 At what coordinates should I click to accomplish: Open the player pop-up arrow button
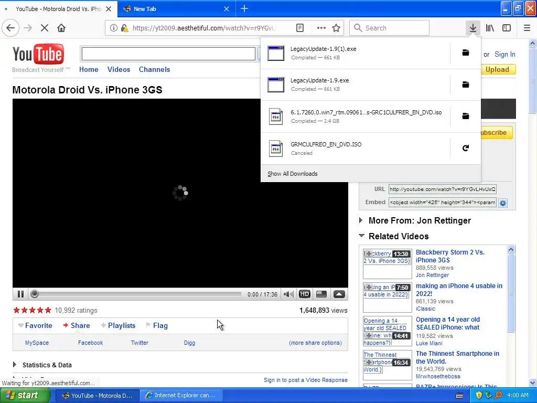(339, 294)
